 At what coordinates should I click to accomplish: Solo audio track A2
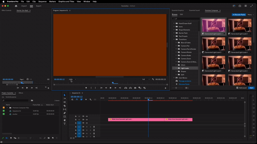[x=90, y=130]
